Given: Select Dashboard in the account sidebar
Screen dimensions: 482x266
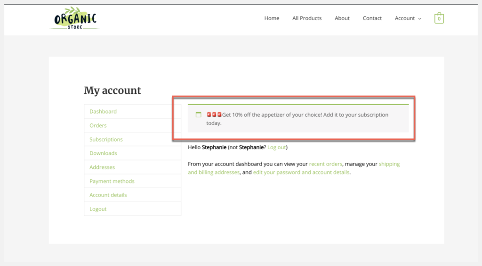Looking at the screenshot, I should pyautogui.click(x=103, y=112).
